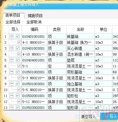118x122 pixels.
Task: Collapse the 砖基础 tree node in row 1
Action: coord(12,36)
